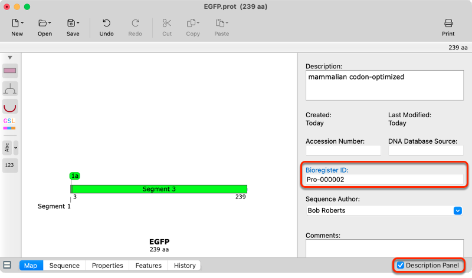
Task: Print the protein map
Action: click(448, 27)
